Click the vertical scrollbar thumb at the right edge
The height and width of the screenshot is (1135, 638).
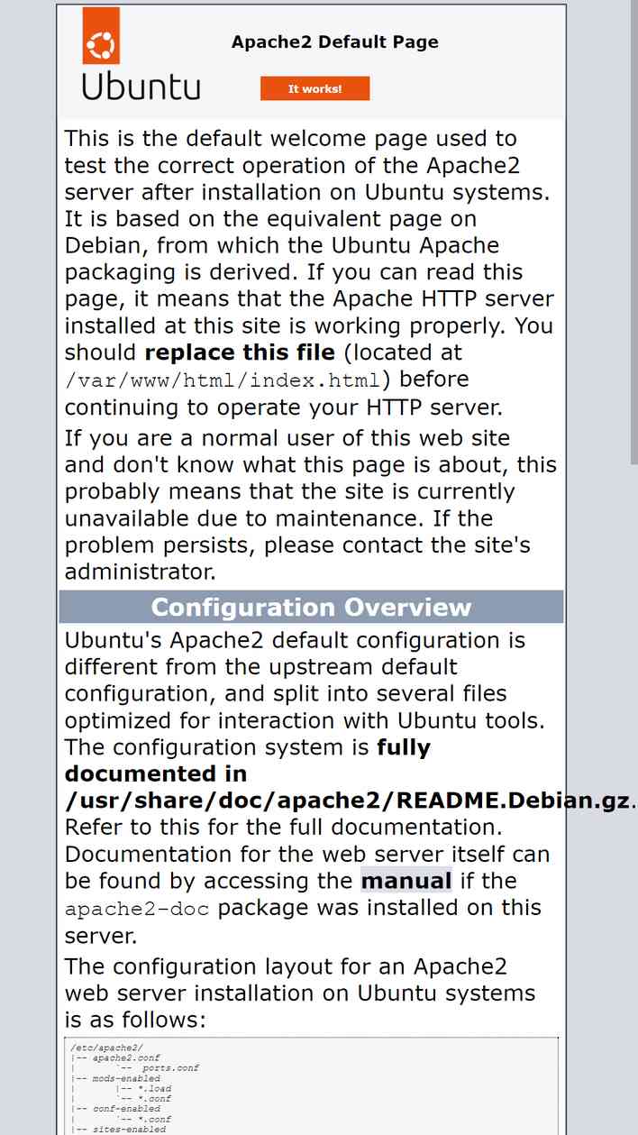(x=633, y=232)
